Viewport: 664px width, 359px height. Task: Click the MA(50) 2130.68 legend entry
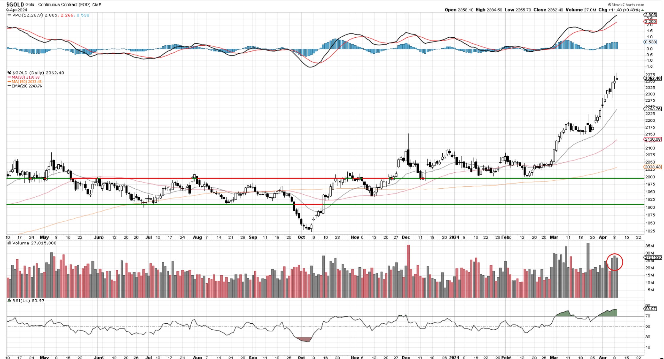(25, 77)
